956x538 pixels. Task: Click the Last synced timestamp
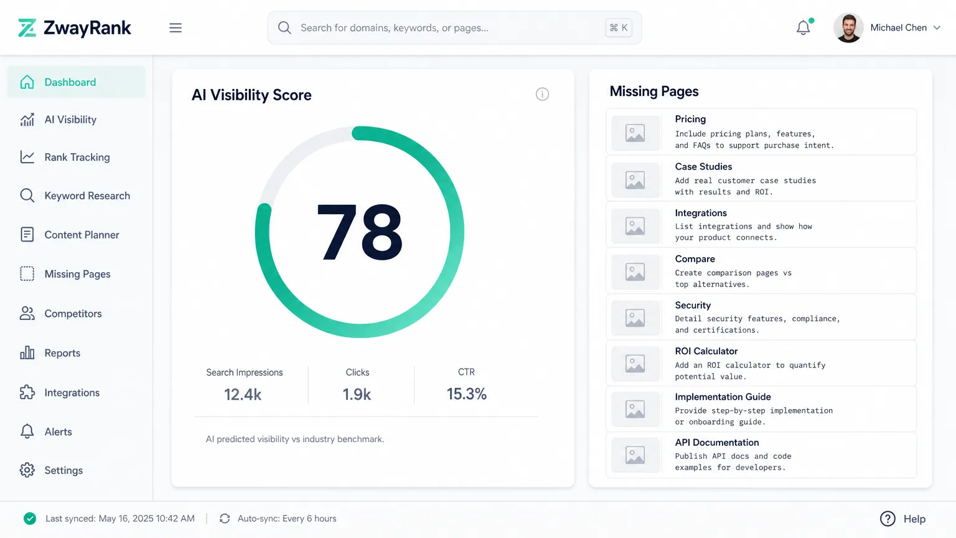click(120, 519)
